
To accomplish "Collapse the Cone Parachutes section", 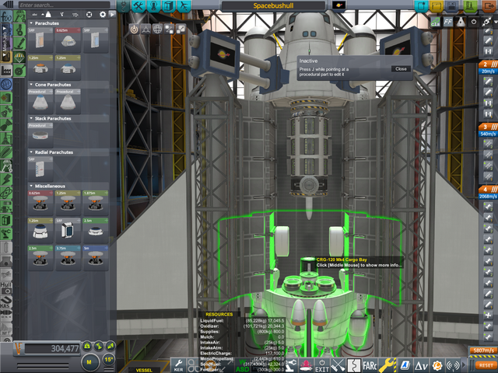I will [x=31, y=85].
